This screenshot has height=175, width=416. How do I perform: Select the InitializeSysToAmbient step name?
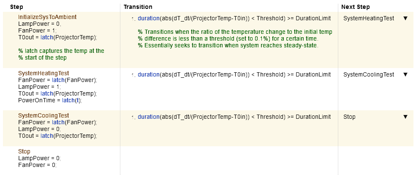(x=47, y=17)
